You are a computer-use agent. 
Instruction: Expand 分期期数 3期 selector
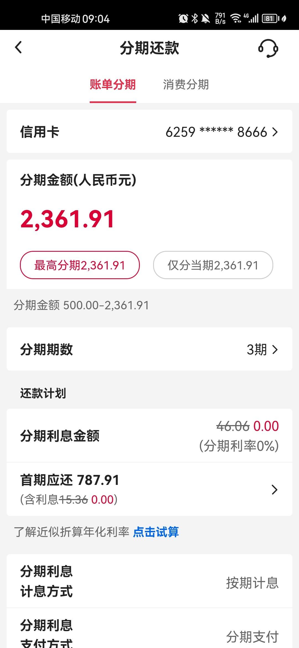[149, 349]
